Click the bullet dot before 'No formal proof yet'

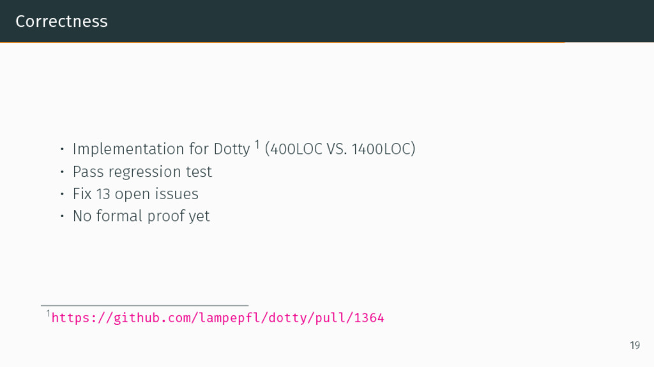62,216
